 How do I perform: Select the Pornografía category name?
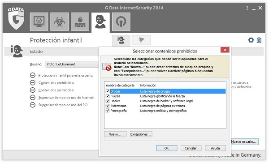118,111
